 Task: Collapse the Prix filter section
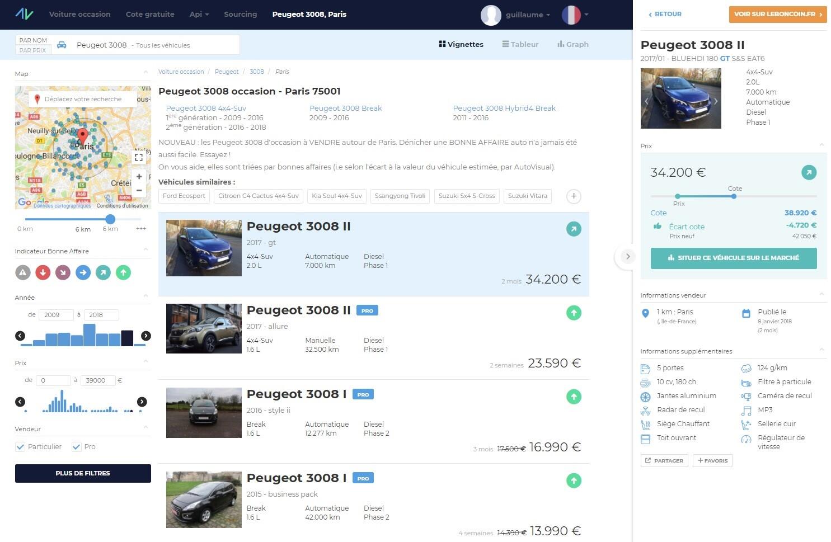tap(145, 361)
